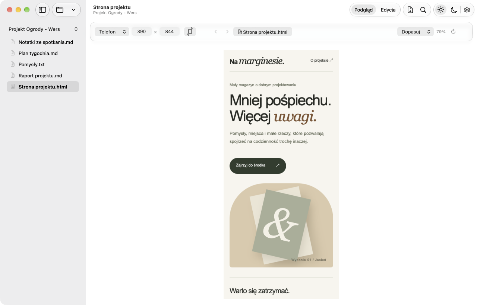Switch to Podgląd mode
The image size is (477, 305).
(x=364, y=10)
